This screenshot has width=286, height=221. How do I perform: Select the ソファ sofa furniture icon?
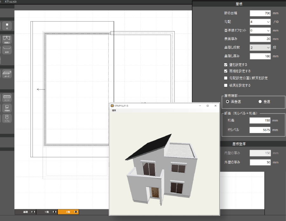(x=7, y=98)
